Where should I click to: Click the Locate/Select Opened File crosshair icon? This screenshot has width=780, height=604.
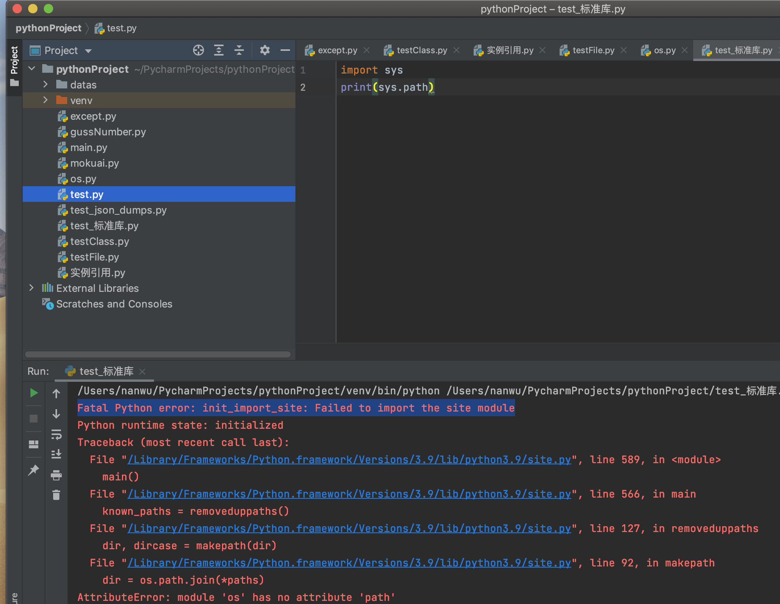[x=199, y=50]
